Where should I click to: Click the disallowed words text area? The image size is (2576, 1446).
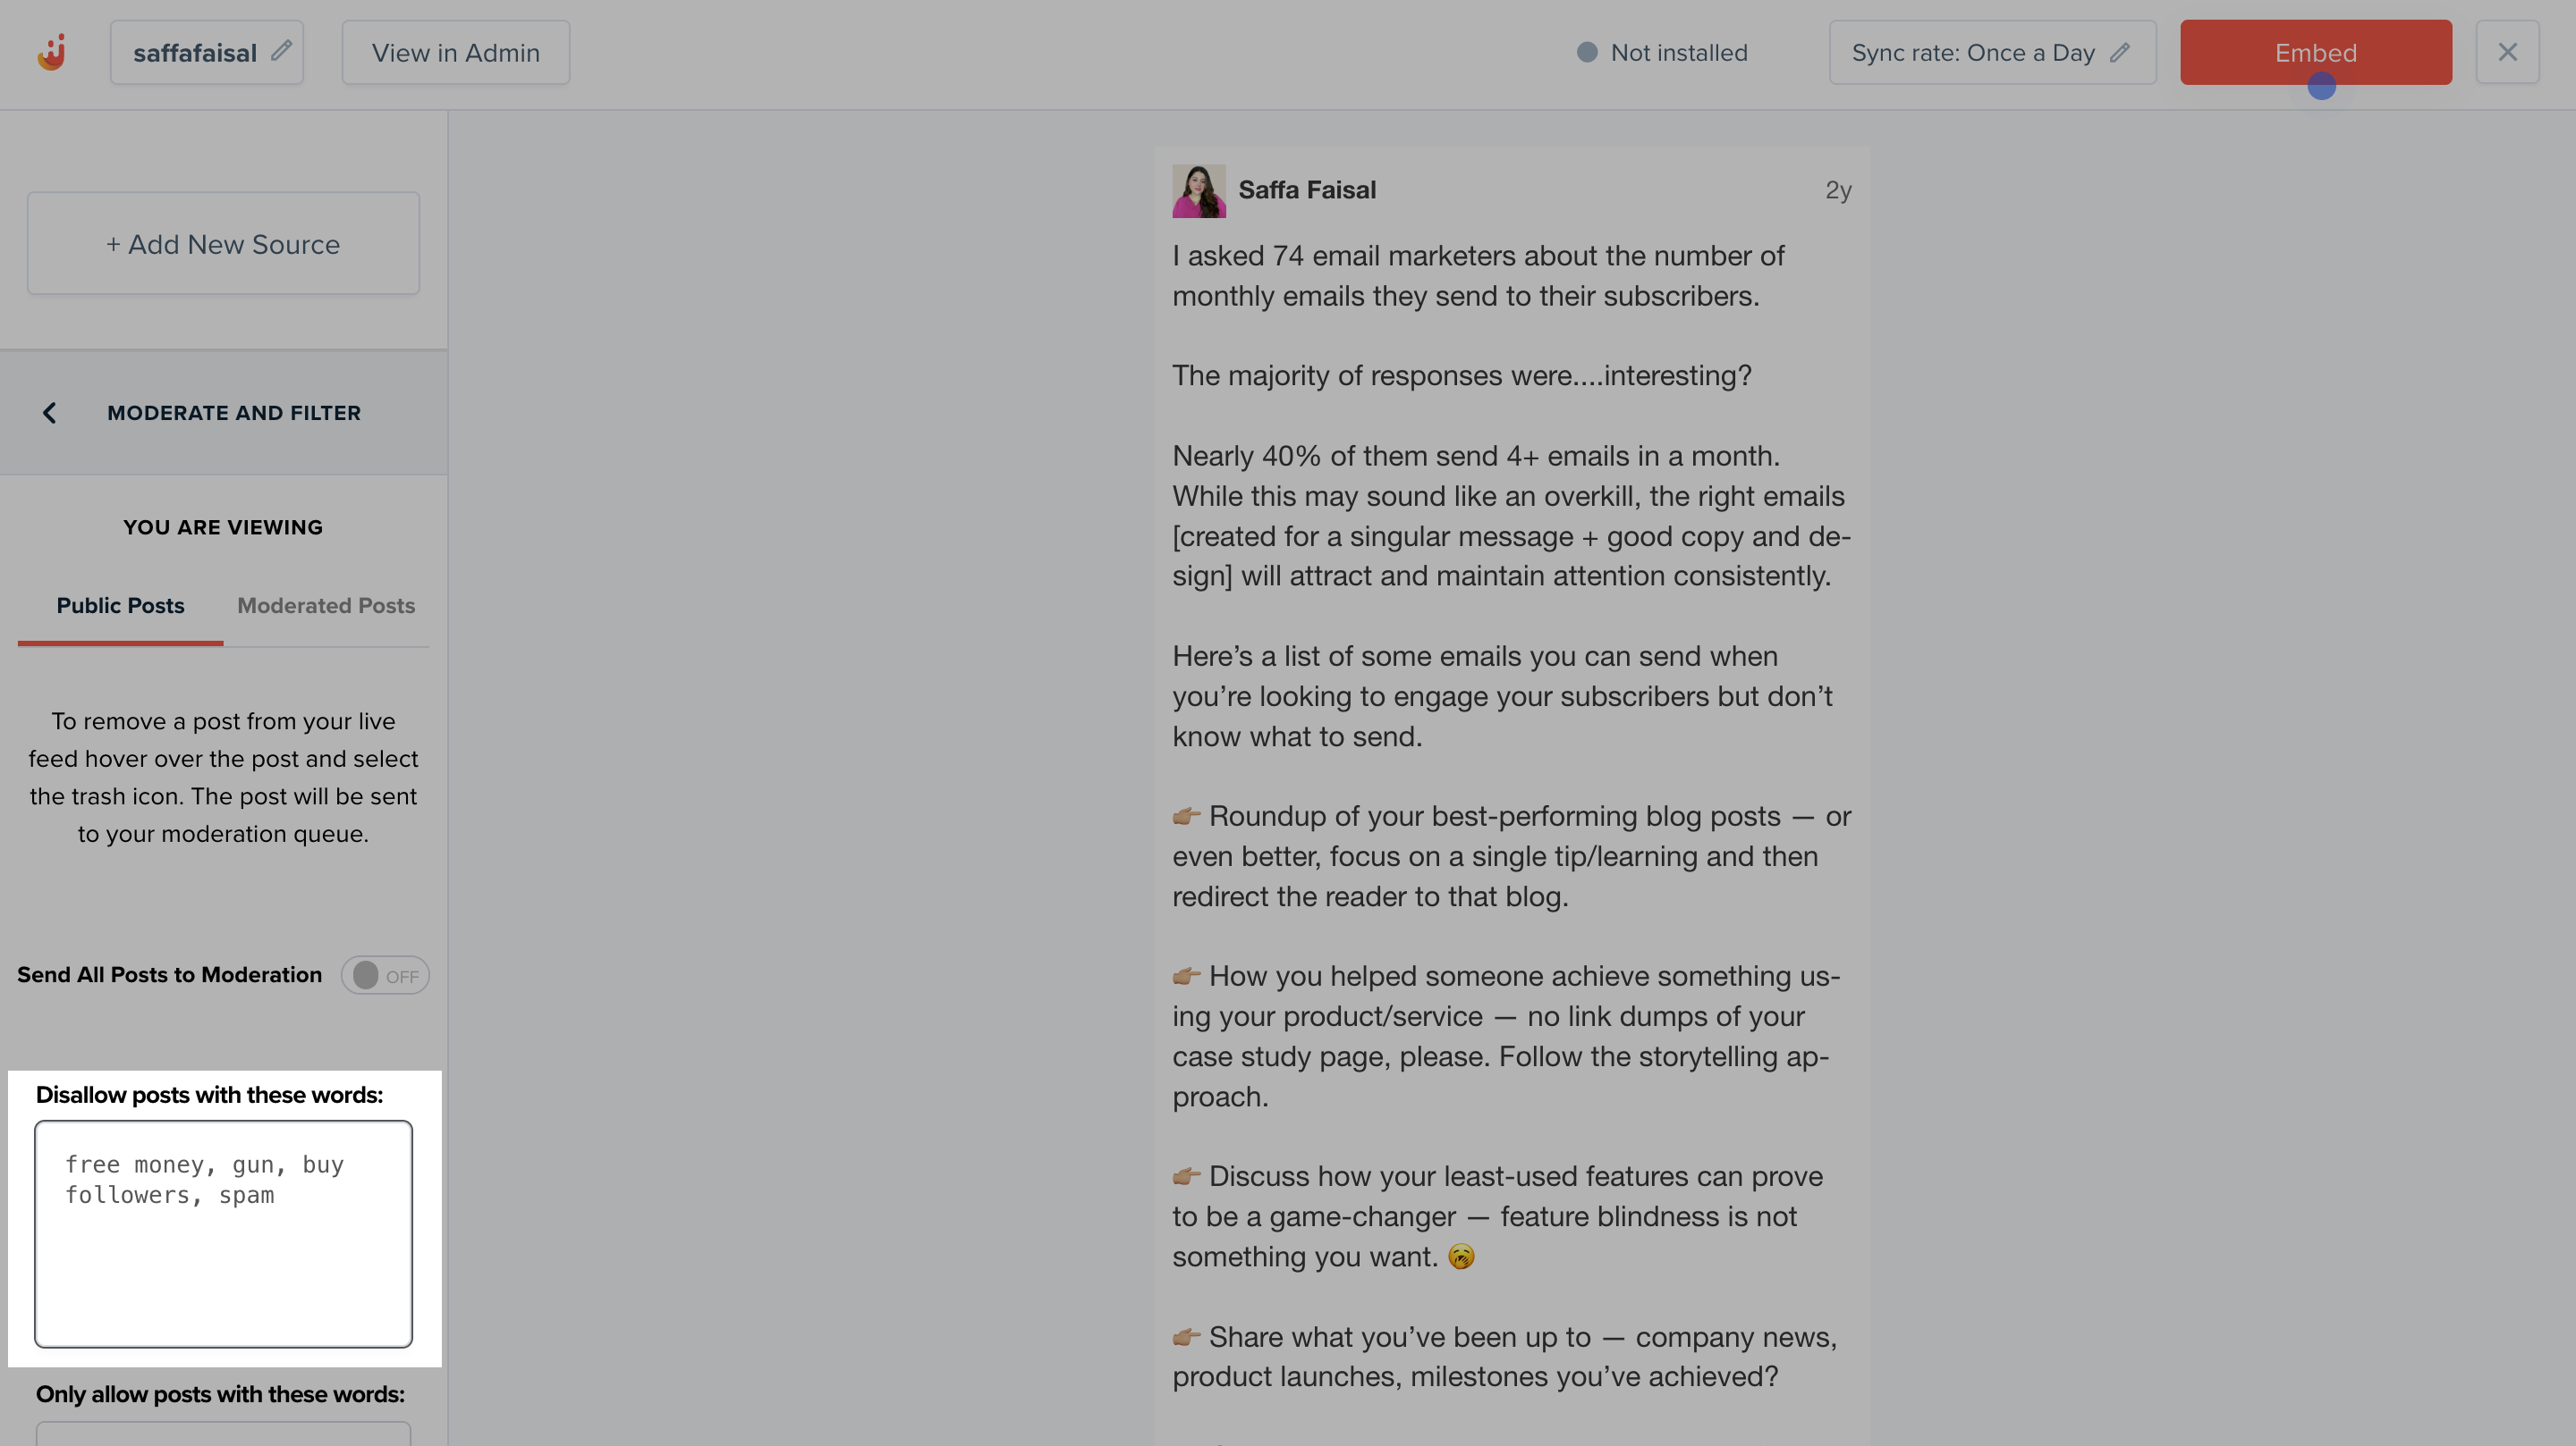click(x=223, y=1236)
